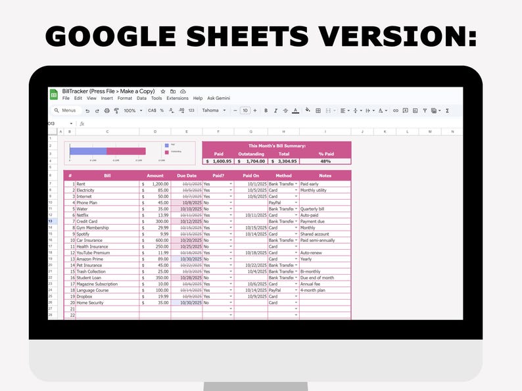Click the blue Paid legend swatch
The image size is (522, 391).
167,145
